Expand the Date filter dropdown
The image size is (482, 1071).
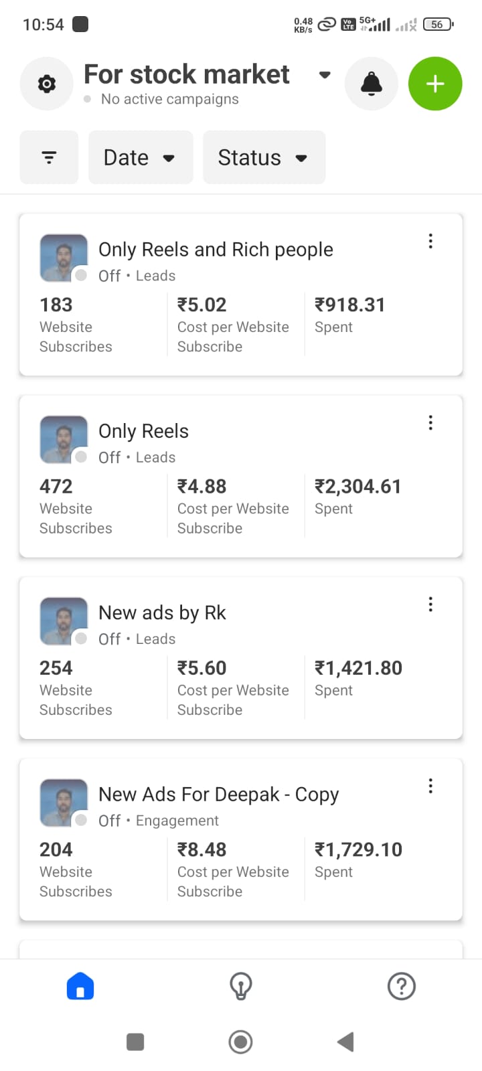[x=140, y=158]
